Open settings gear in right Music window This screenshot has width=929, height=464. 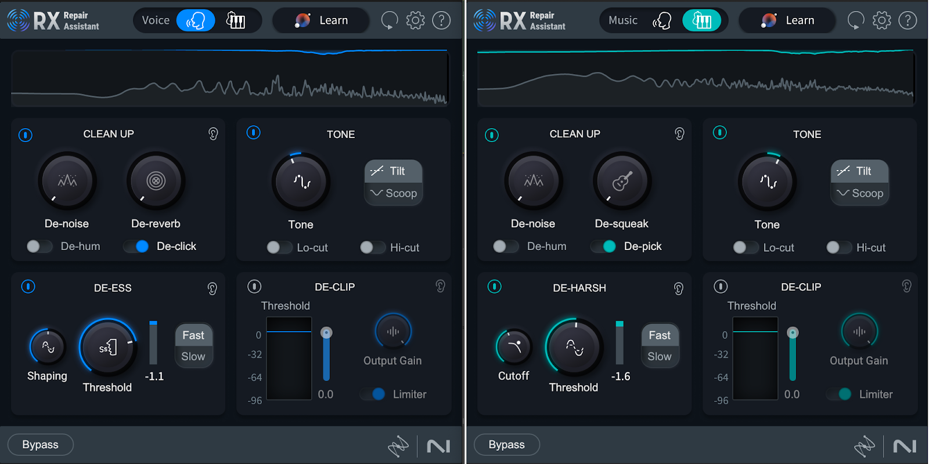(881, 20)
